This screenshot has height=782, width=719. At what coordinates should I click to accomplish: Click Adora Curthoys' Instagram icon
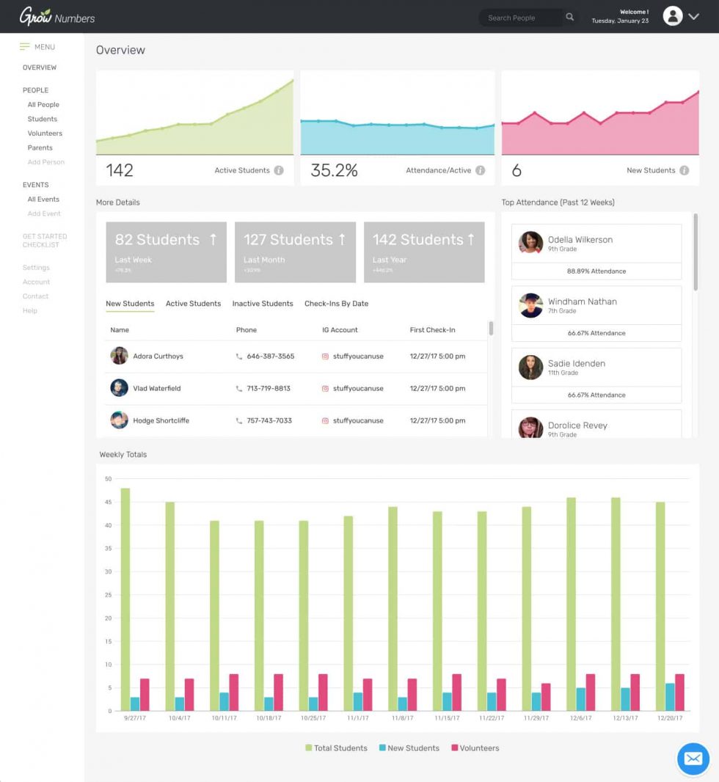coord(325,357)
